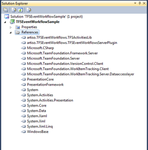The height and width of the screenshot is (150, 148).
Task: Collapse the References node
Action: click(11, 33)
